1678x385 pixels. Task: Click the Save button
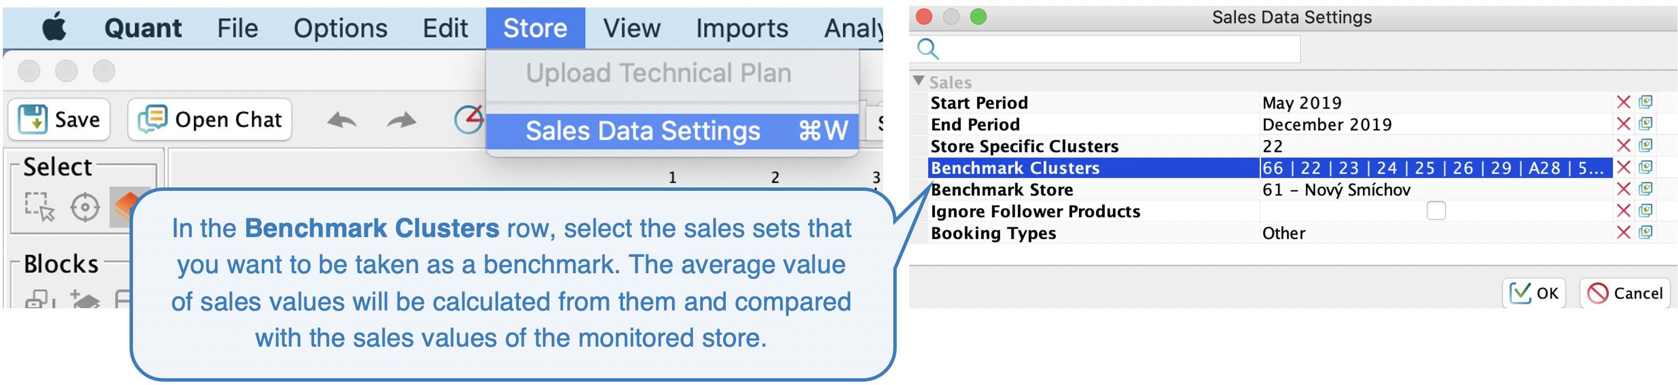point(59,120)
